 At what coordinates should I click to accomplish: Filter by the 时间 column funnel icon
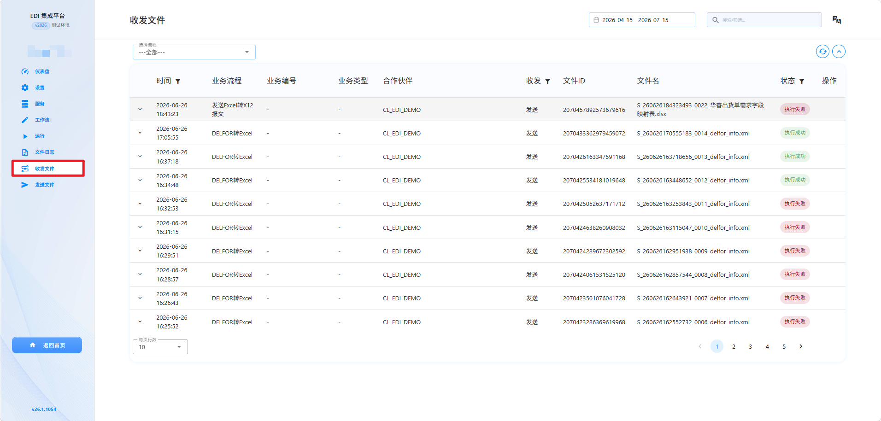[x=178, y=81]
